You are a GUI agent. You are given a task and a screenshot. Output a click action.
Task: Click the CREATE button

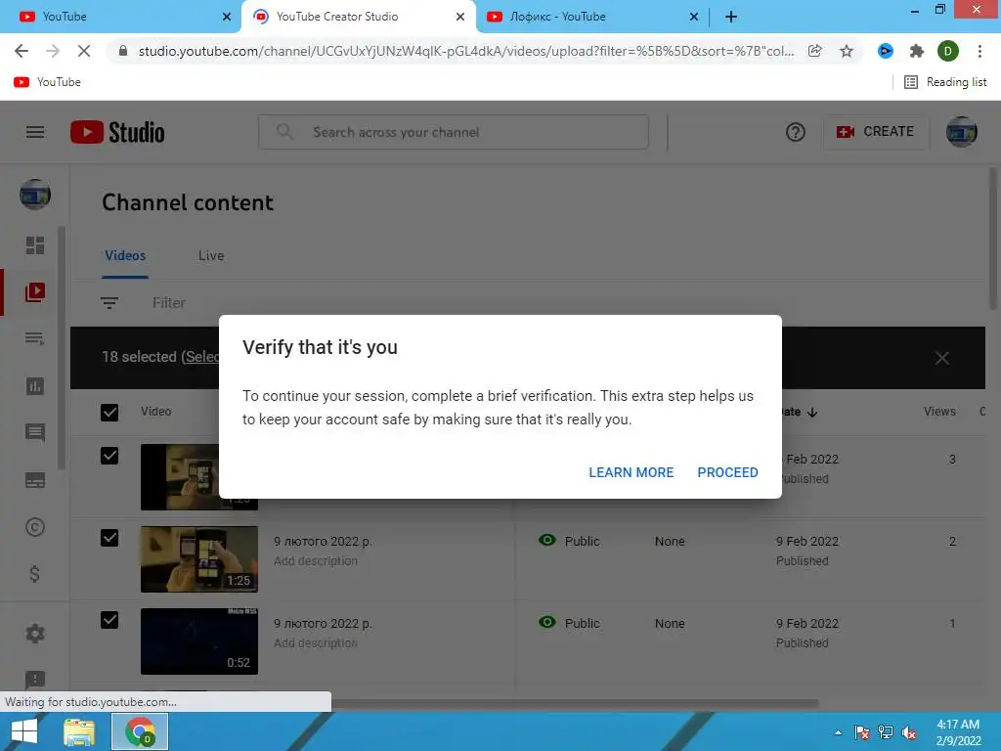(876, 132)
